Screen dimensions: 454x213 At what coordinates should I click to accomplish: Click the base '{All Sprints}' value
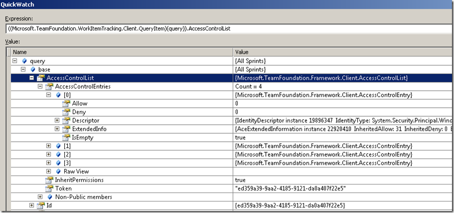pos(250,70)
